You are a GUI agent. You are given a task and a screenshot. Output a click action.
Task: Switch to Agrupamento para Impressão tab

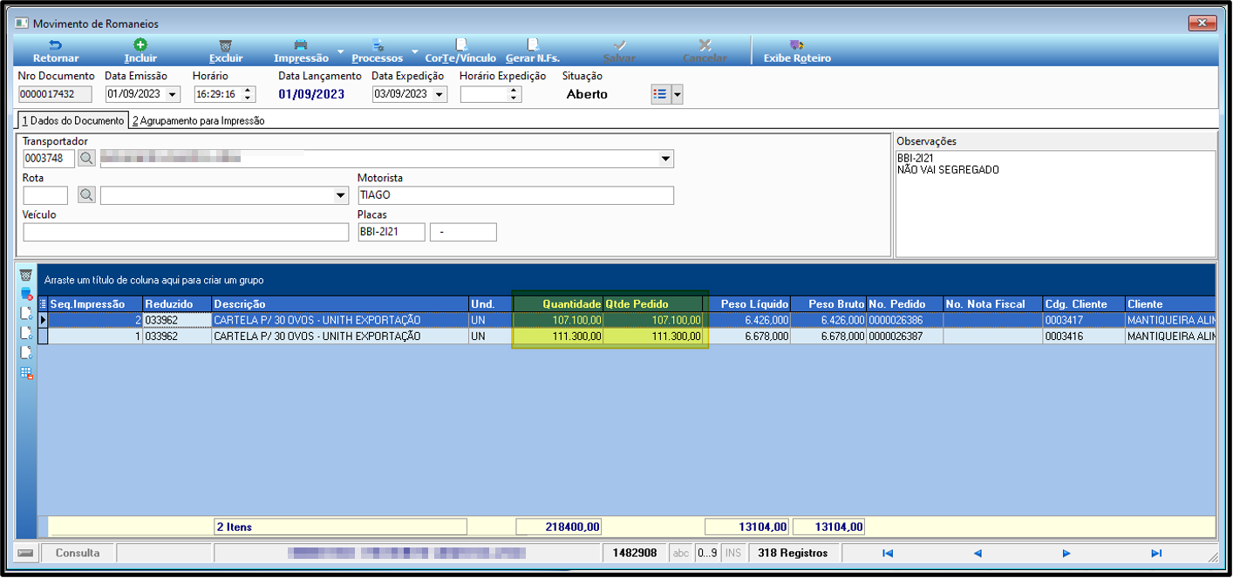pyautogui.click(x=198, y=121)
